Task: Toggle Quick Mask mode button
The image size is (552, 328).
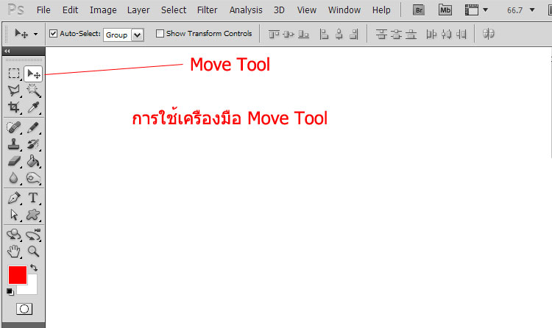Action: pyautogui.click(x=24, y=309)
